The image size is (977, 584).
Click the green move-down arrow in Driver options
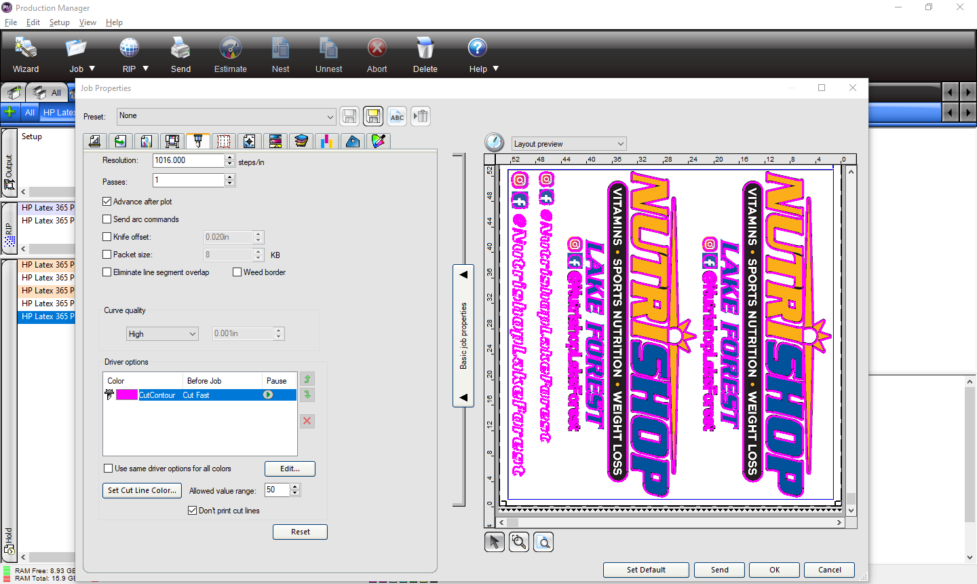pyautogui.click(x=307, y=395)
